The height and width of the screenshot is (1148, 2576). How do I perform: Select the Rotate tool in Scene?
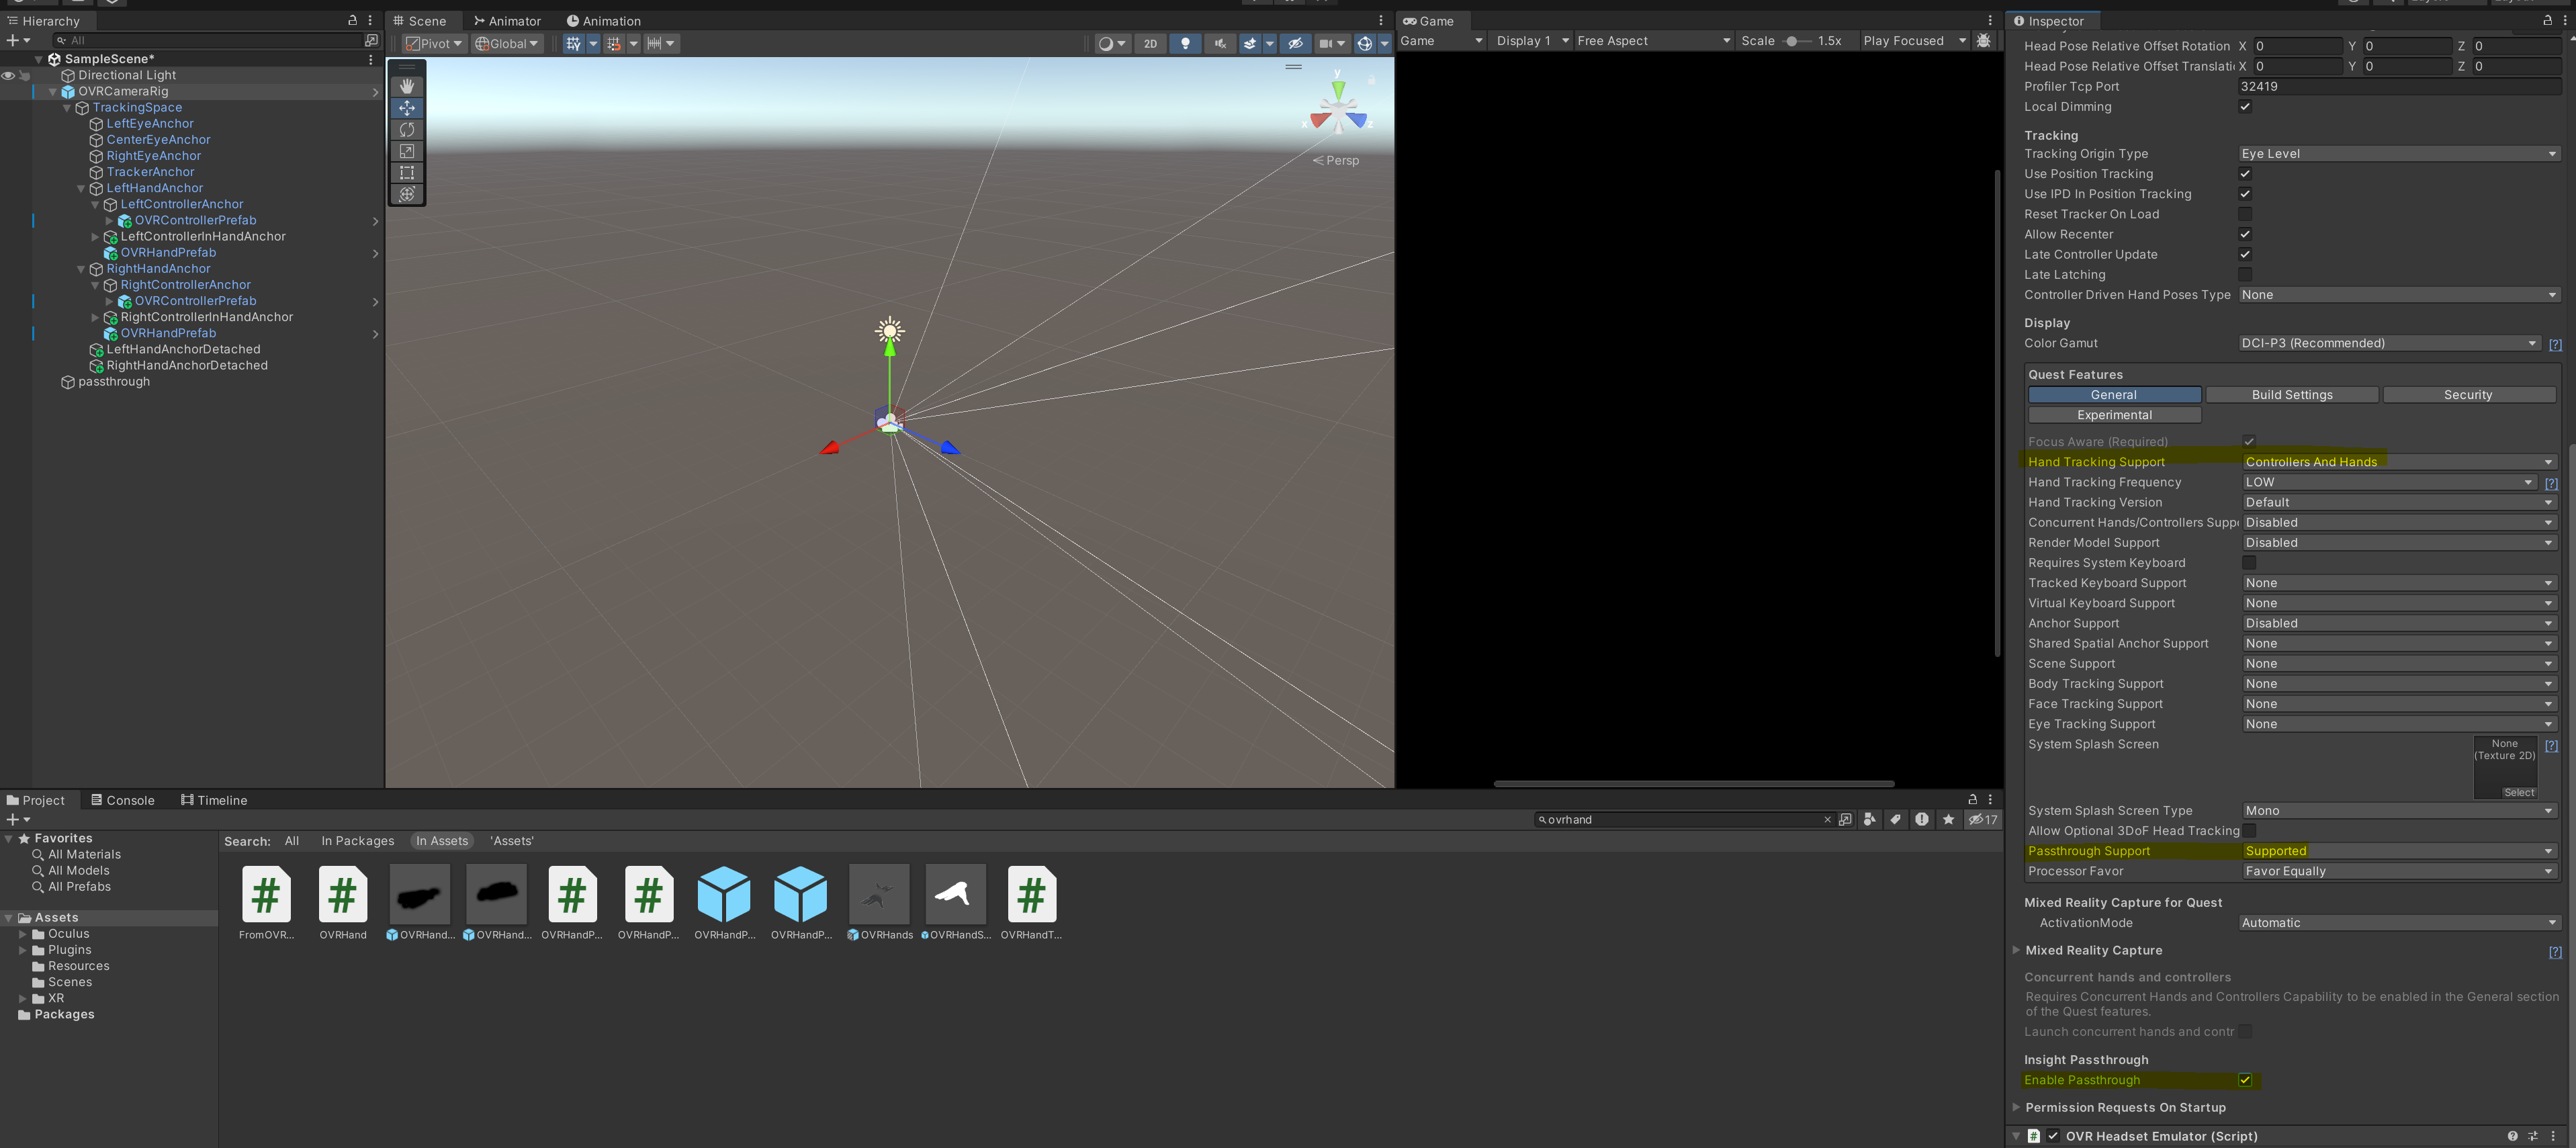[406, 130]
